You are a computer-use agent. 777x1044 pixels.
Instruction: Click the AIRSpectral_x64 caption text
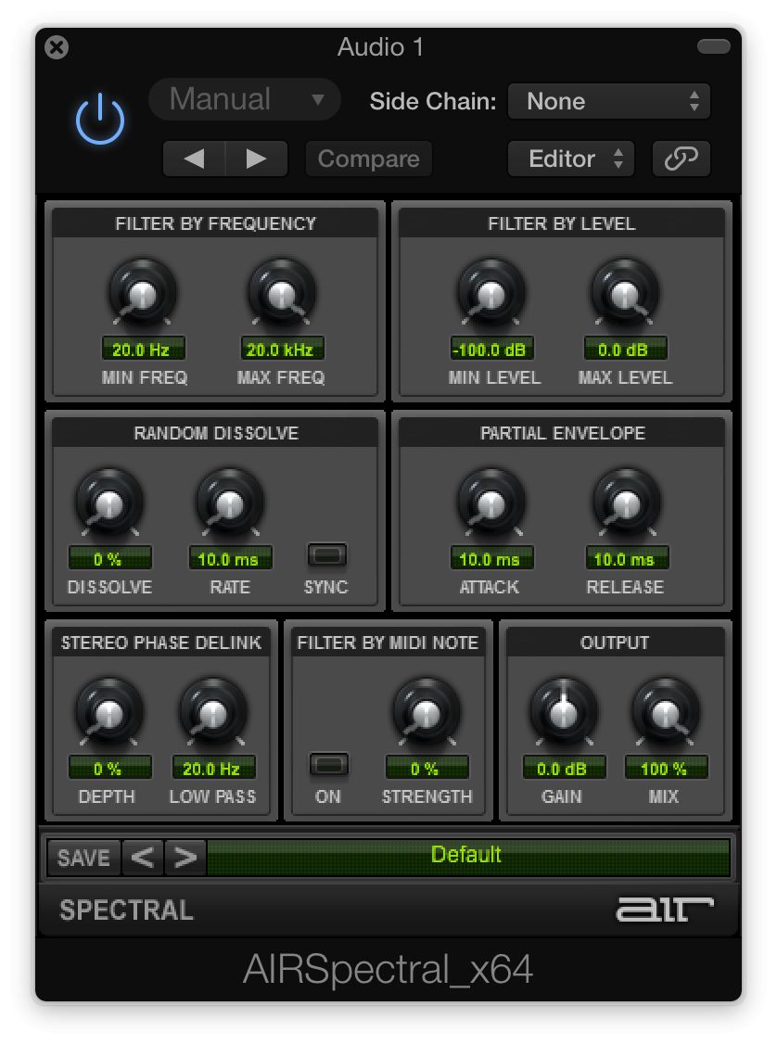pos(388,969)
